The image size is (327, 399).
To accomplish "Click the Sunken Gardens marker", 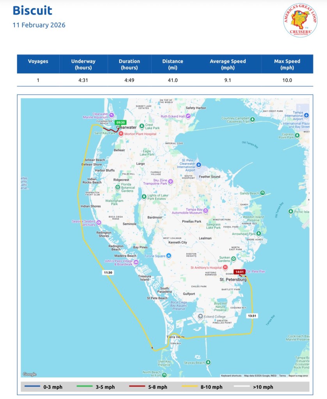I will [x=233, y=258].
